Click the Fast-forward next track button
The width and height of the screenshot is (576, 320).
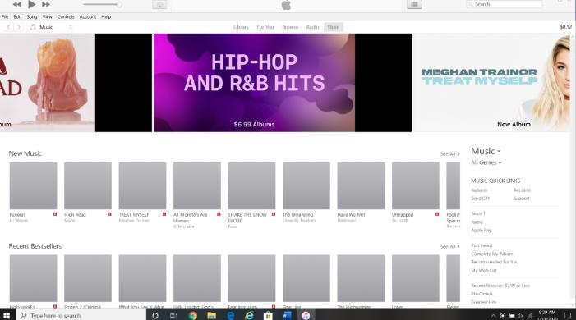(x=46, y=4)
